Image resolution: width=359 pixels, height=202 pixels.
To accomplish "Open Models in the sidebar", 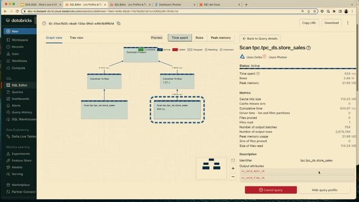I will [x=17, y=167].
